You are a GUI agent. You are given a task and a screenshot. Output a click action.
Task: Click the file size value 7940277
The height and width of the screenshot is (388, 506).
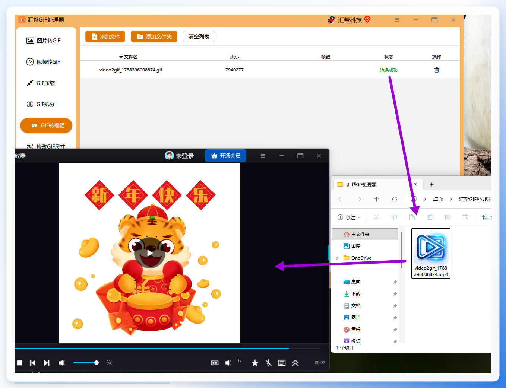click(x=234, y=70)
